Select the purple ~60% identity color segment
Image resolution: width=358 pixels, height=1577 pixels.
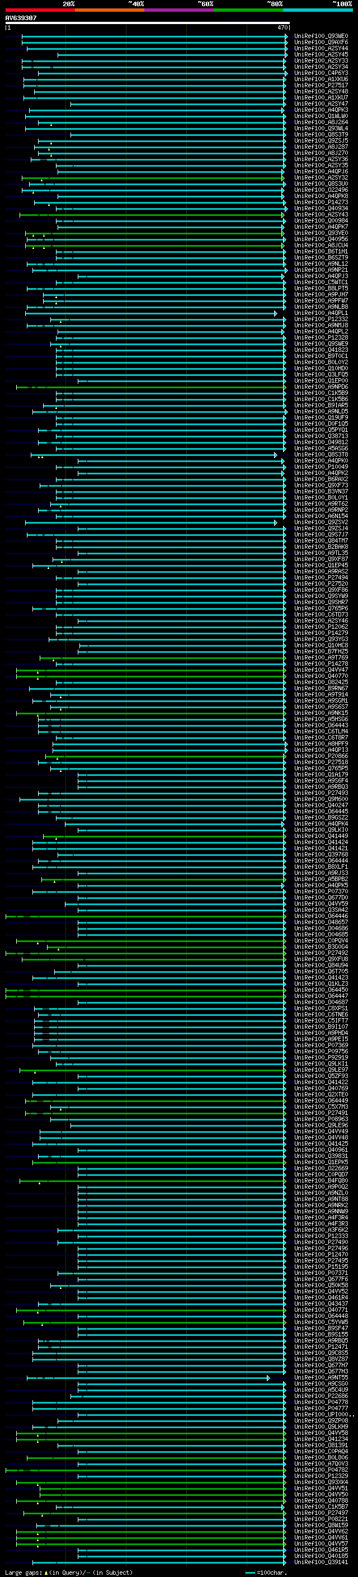tap(178, 10)
